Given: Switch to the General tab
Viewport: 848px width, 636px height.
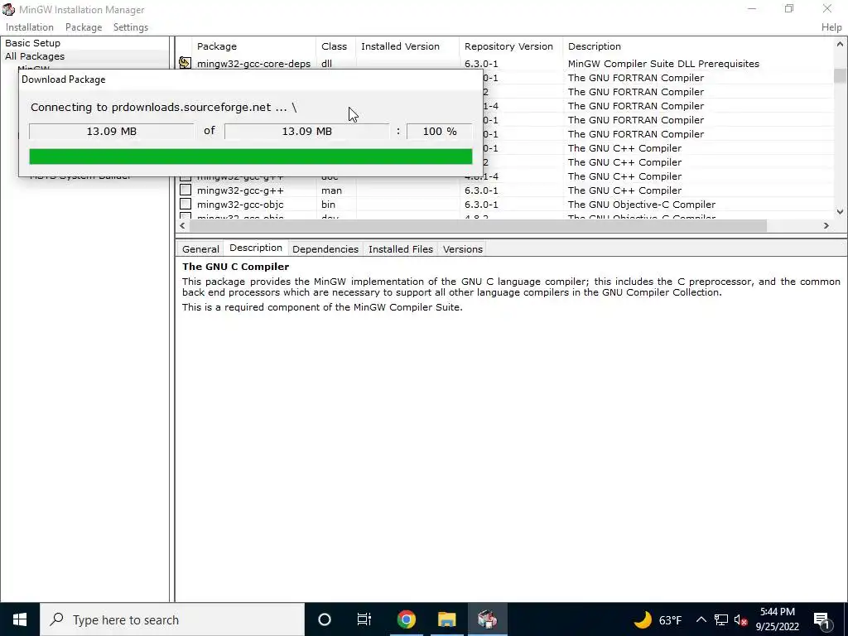Looking at the screenshot, I should (200, 248).
